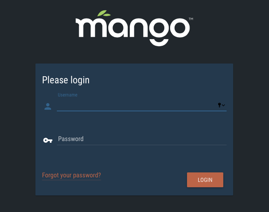Click empty card area between Username and Password

click(x=134, y=123)
